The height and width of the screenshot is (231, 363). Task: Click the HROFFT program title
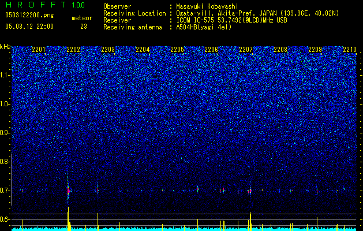36,5
